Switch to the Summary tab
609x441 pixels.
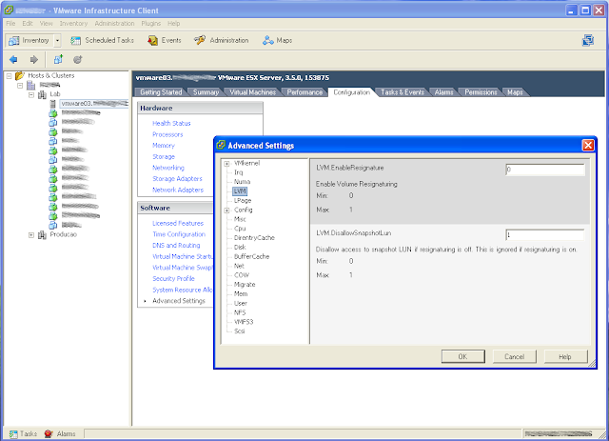206,92
